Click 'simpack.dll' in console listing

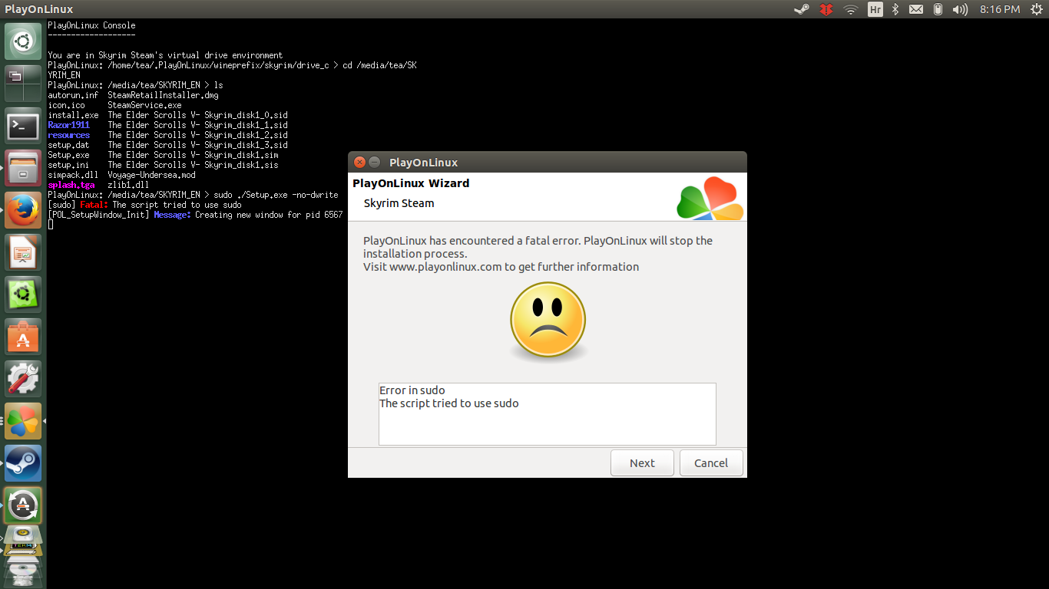pyautogui.click(x=73, y=175)
